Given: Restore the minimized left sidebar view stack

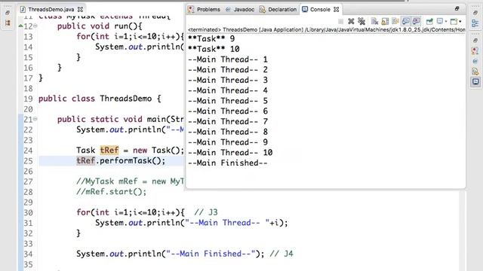Looking at the screenshot, I should pos(8,13).
